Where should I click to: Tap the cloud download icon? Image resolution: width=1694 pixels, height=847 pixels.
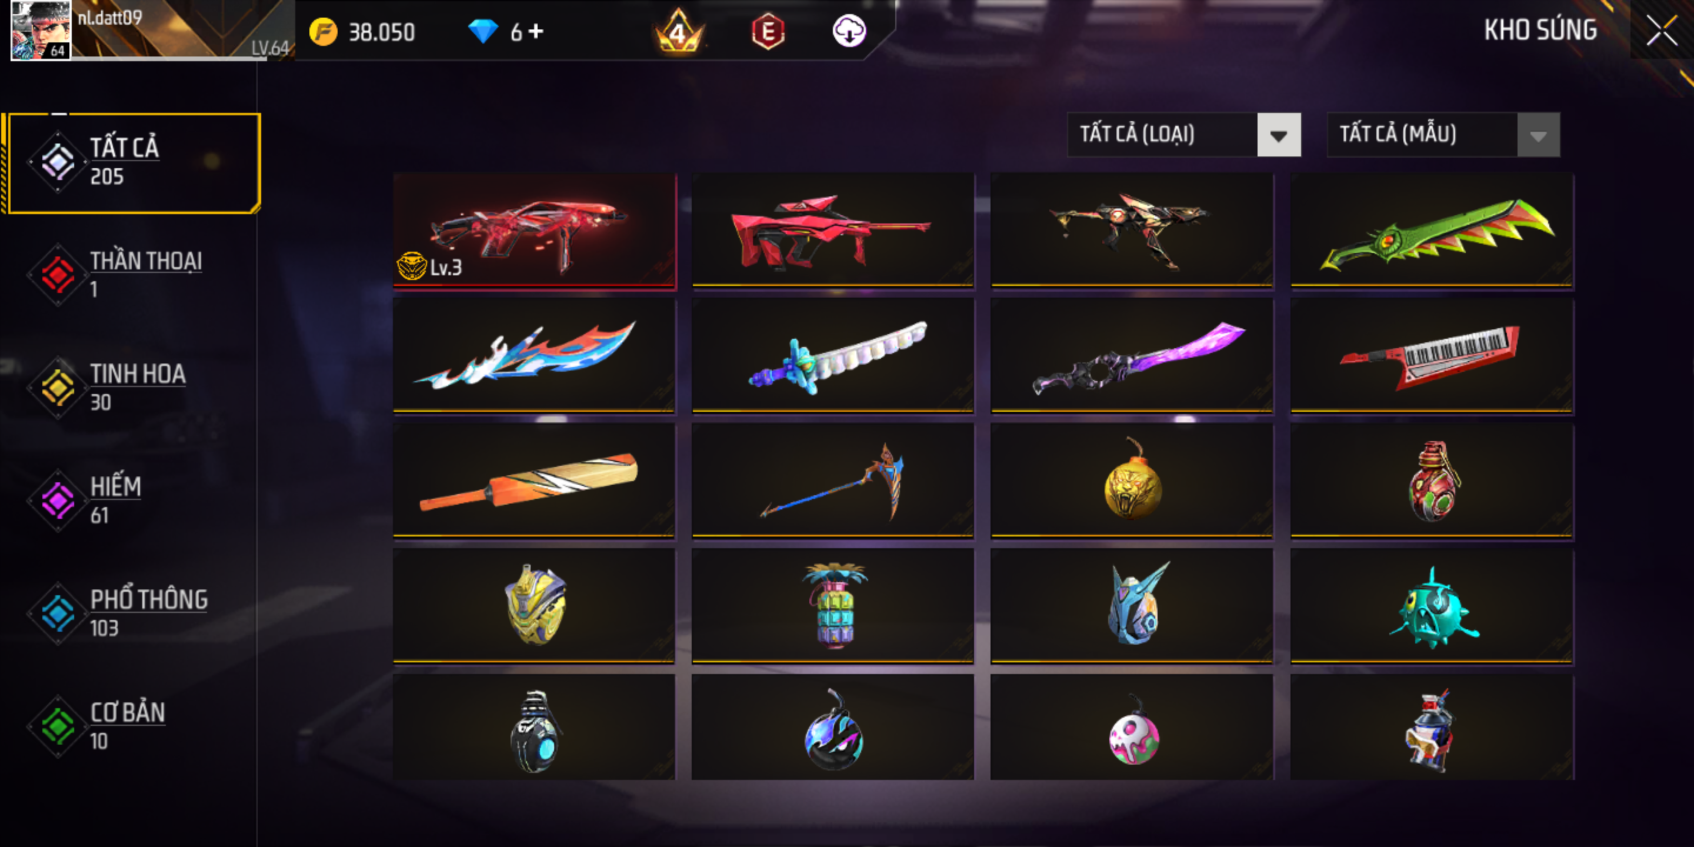(849, 31)
